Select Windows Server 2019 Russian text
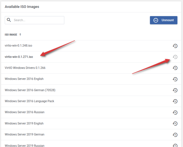The width and height of the screenshot is (183, 147). pyautogui.click(x=24, y=145)
